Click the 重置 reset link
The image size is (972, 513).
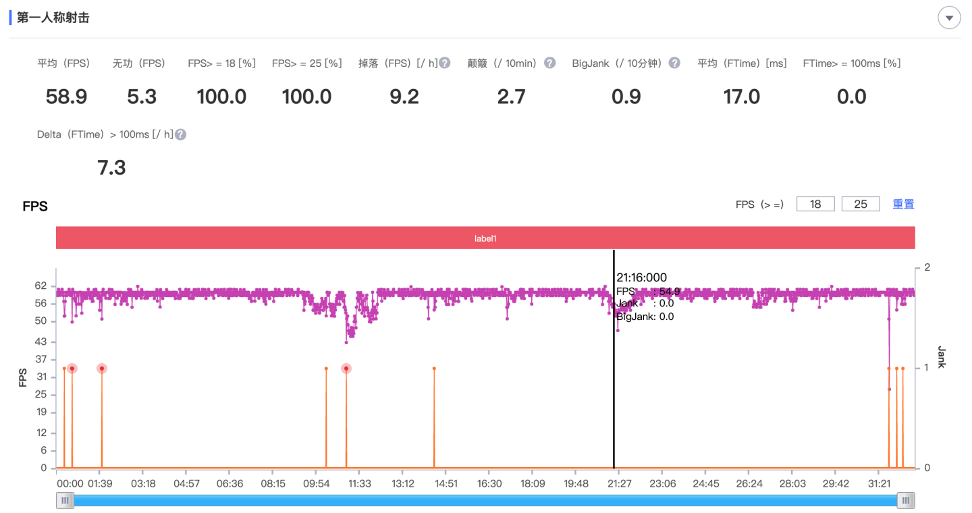(903, 204)
